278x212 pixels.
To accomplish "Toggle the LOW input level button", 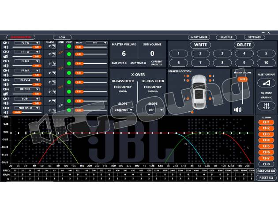I will 62,37.
